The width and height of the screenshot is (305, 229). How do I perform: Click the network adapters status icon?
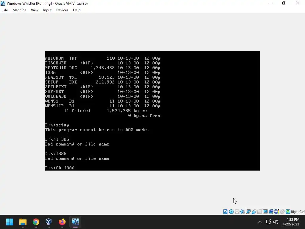[248, 212]
